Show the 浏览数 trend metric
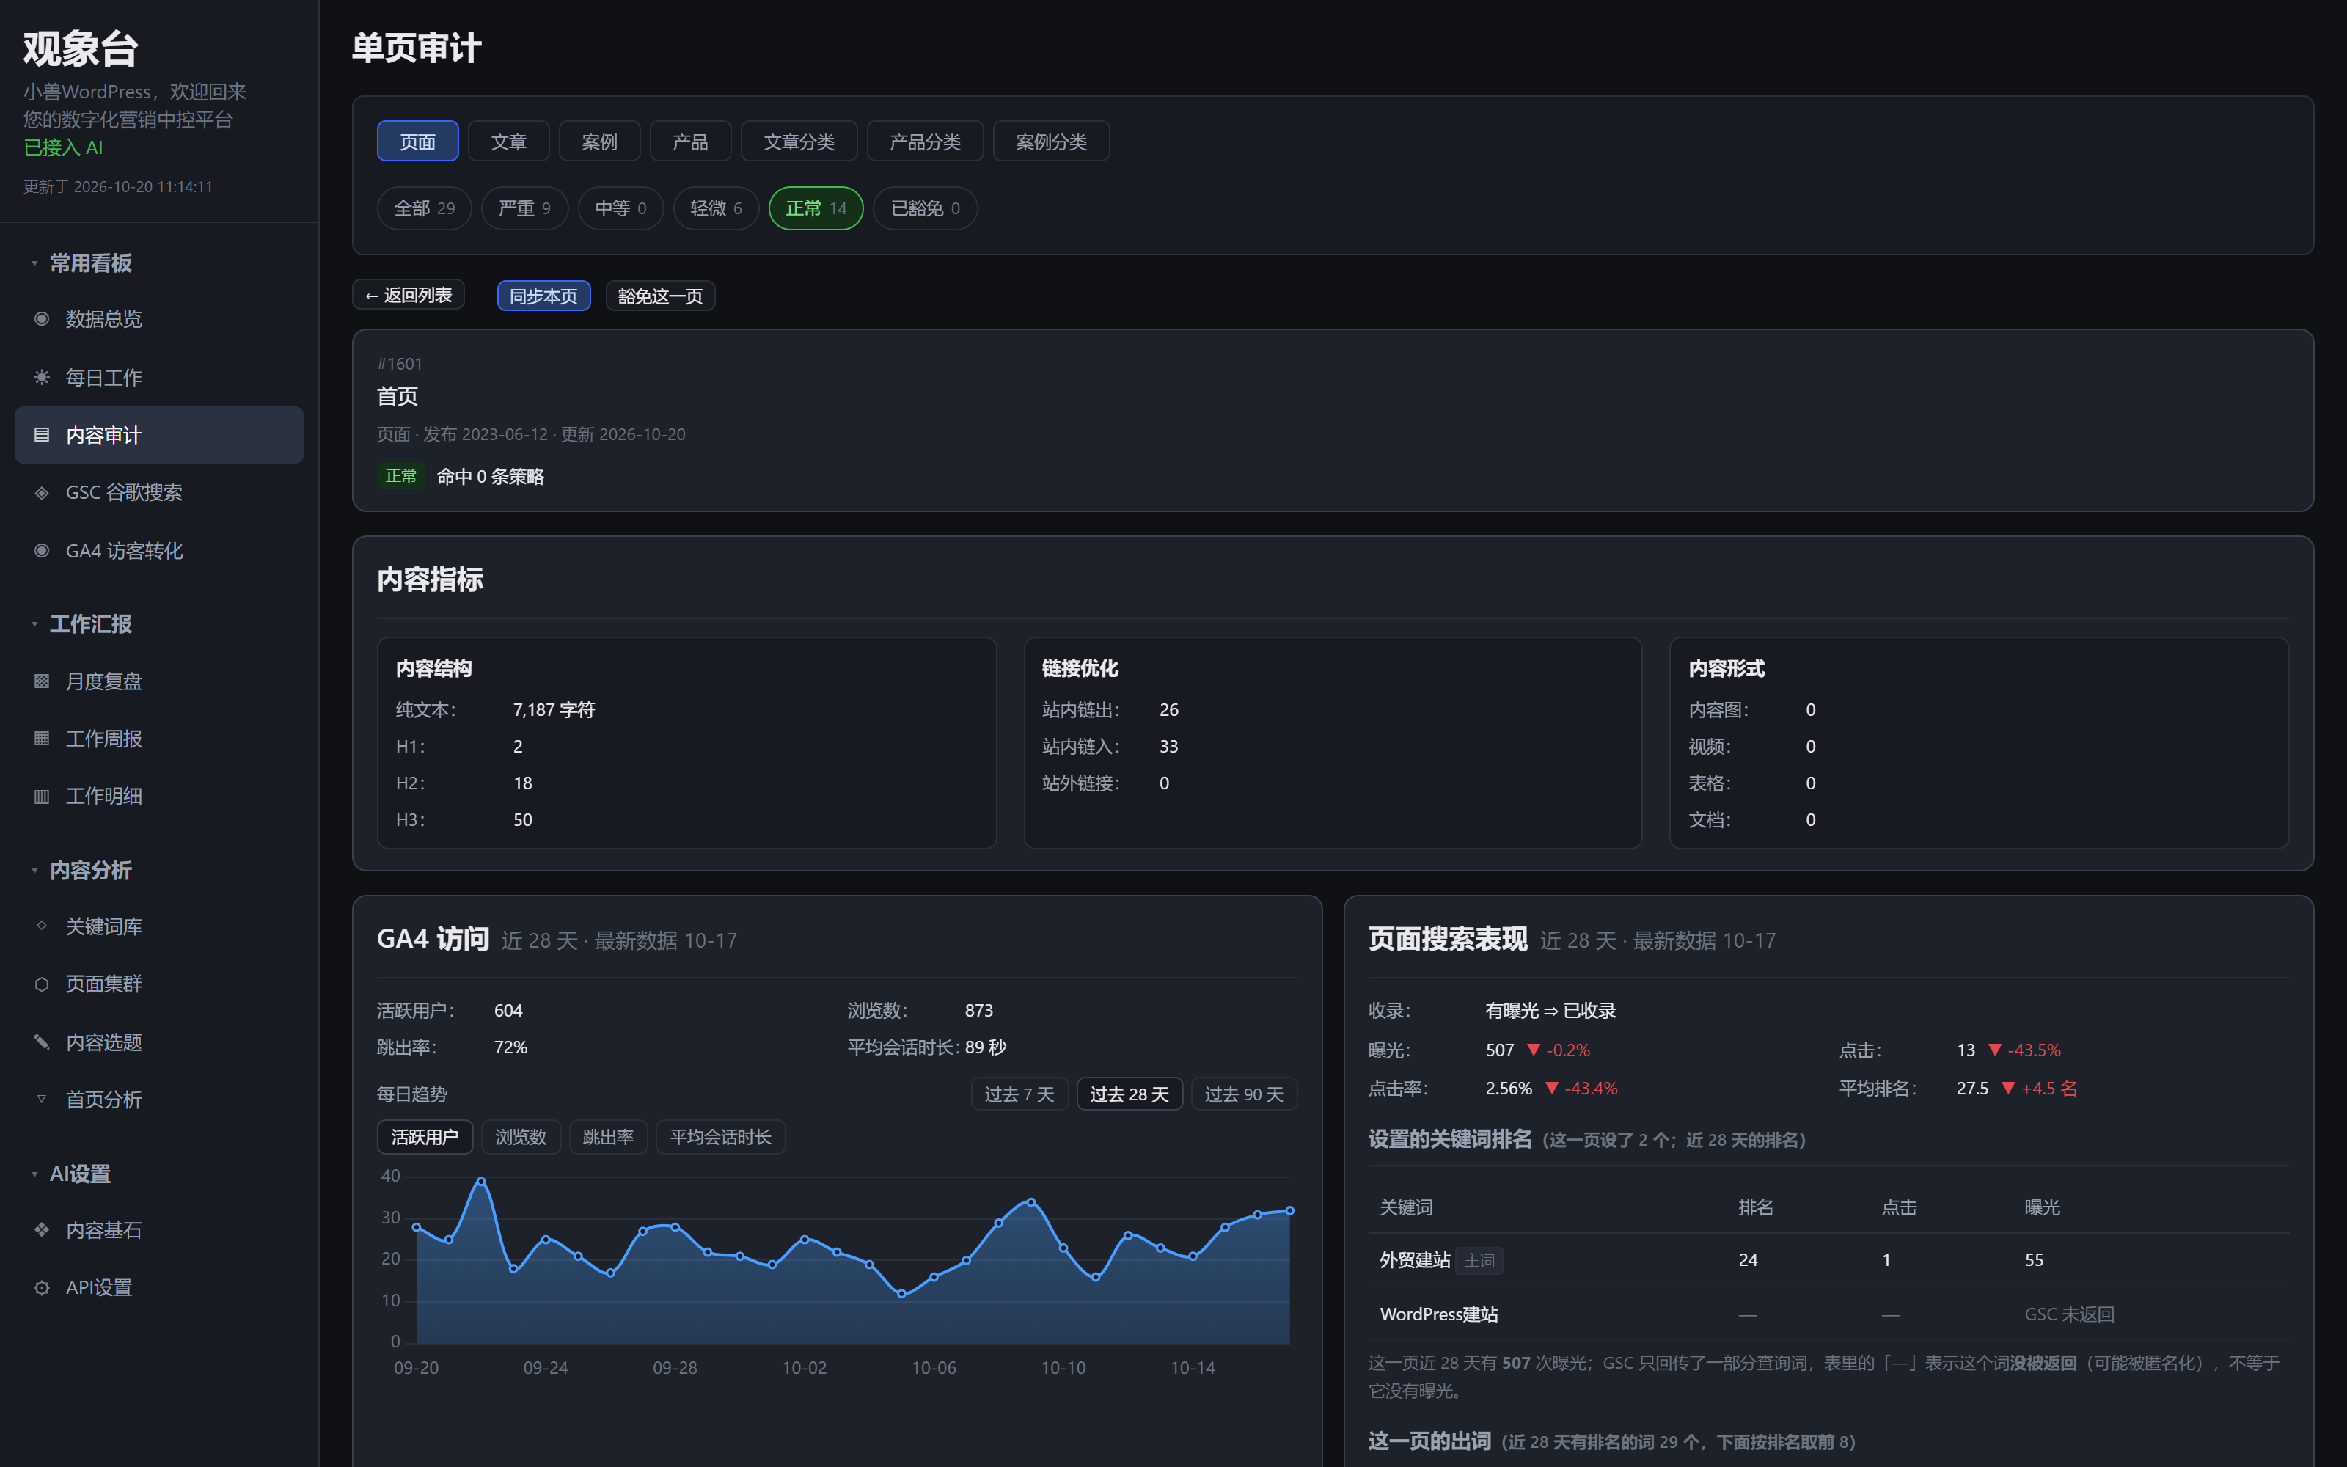 tap(521, 1137)
